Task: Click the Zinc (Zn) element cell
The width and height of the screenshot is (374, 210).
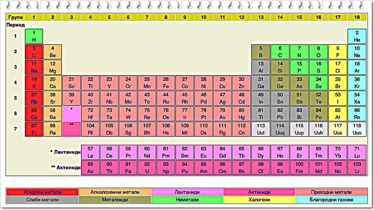Action: 241,83
